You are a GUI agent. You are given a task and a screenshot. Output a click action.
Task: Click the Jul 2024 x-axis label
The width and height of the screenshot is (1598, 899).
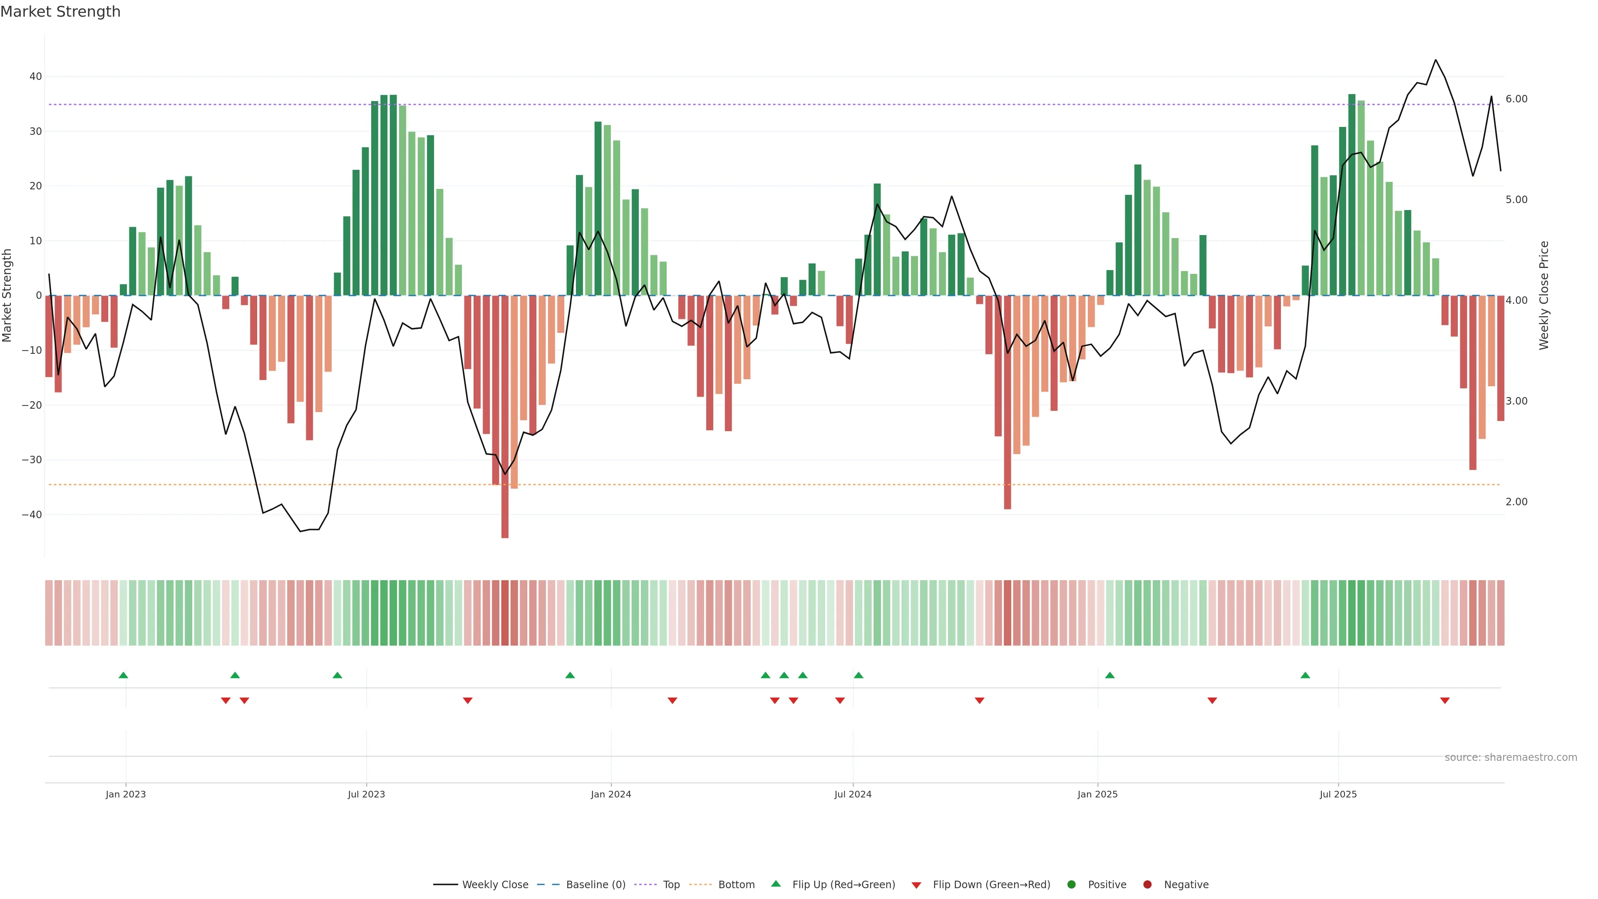pyautogui.click(x=852, y=794)
